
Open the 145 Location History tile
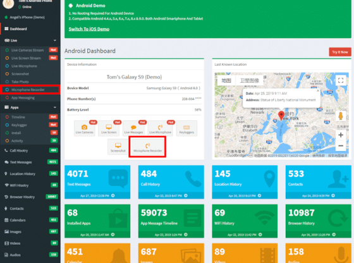coord(245,182)
